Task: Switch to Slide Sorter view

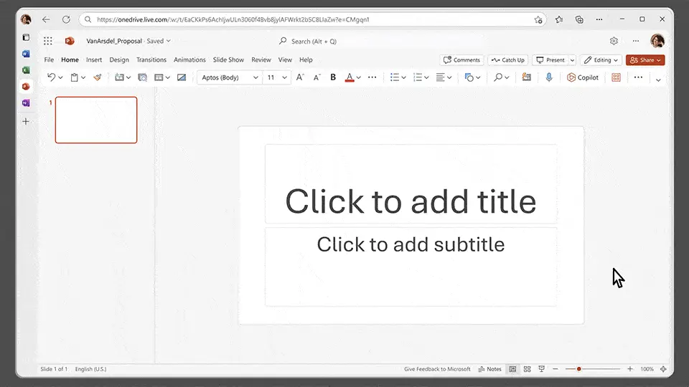Action: [528, 369]
